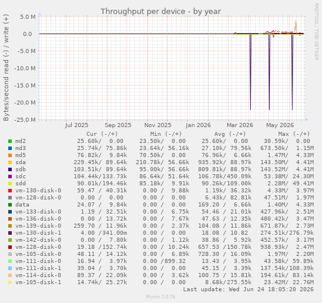The height and width of the screenshot is (303, 322).
Task: Click the sdc purple legend swatch
Action: pos(10,177)
